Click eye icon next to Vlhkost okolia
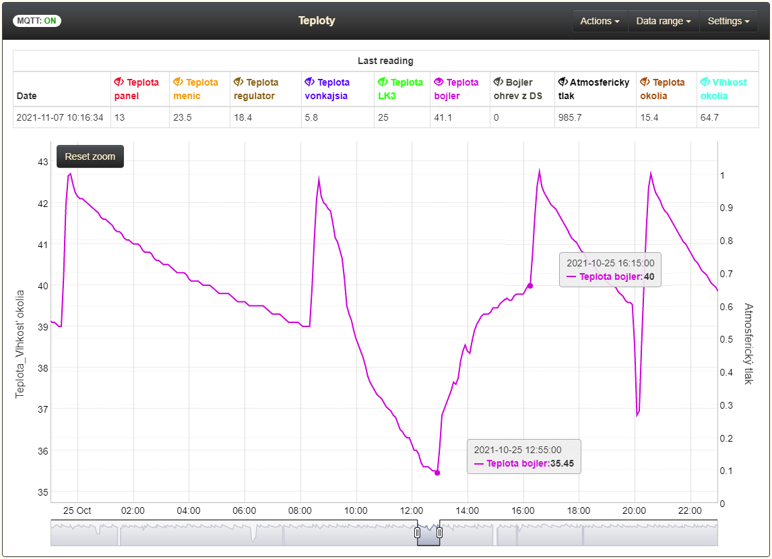The image size is (772, 559). point(705,82)
